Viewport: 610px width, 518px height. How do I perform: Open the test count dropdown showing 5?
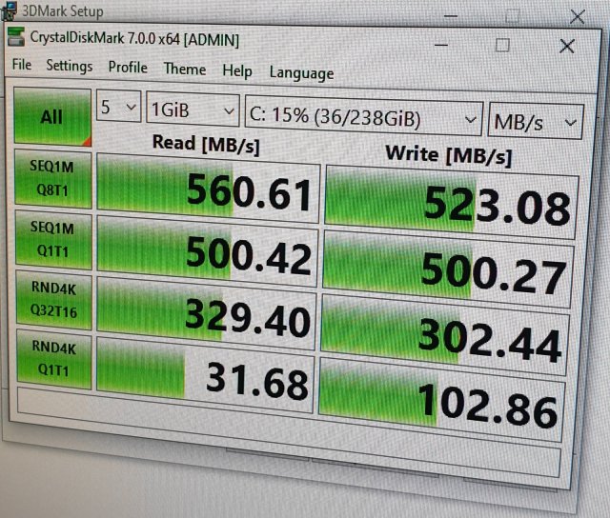click(118, 107)
